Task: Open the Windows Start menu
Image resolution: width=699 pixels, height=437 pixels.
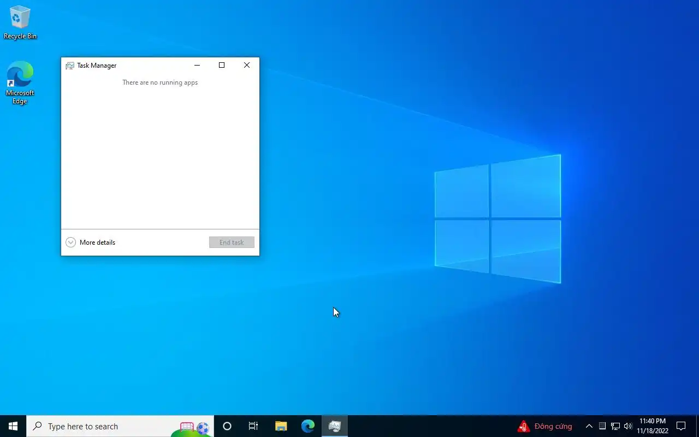Action: point(13,426)
